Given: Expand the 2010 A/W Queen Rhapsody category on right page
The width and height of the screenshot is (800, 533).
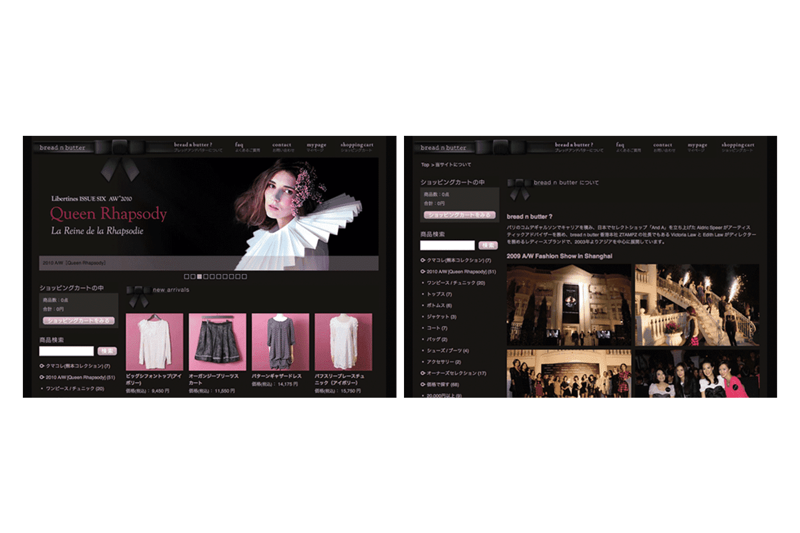Looking at the screenshot, I should tap(460, 272).
